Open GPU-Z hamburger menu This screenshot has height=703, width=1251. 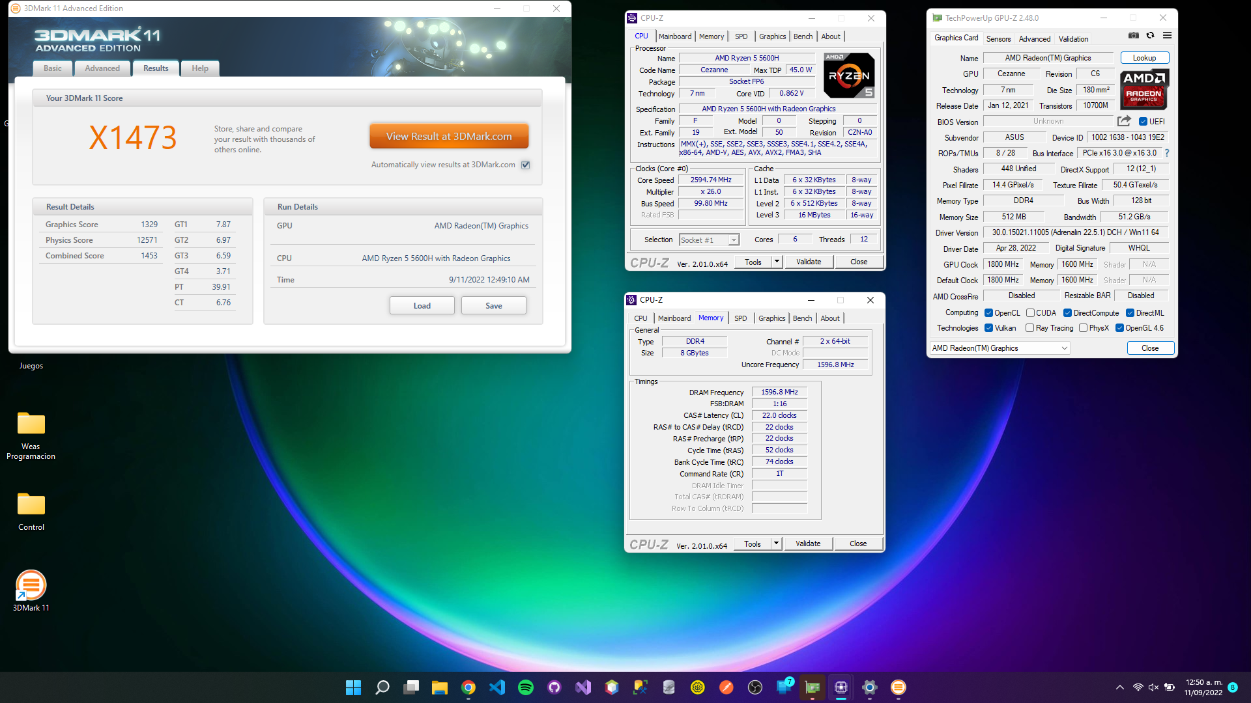pyautogui.click(x=1168, y=36)
